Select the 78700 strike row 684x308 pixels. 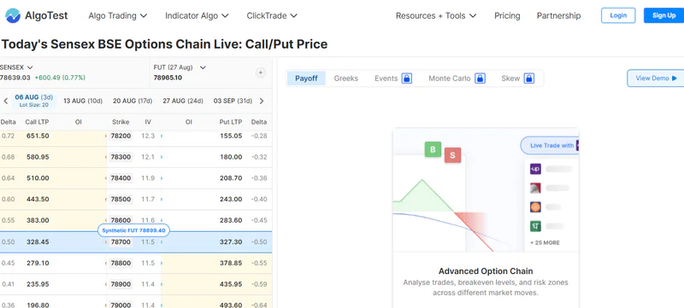pos(136,241)
